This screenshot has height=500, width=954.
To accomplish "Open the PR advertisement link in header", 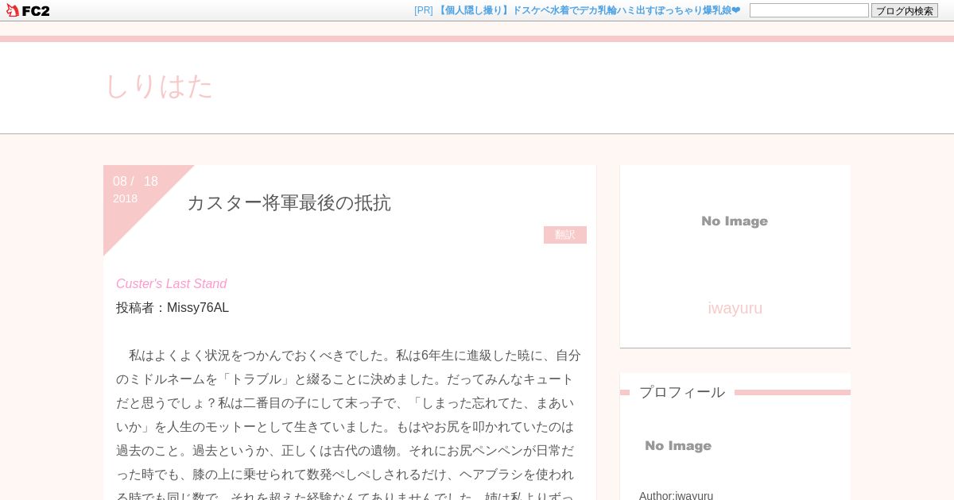I will pos(588,10).
